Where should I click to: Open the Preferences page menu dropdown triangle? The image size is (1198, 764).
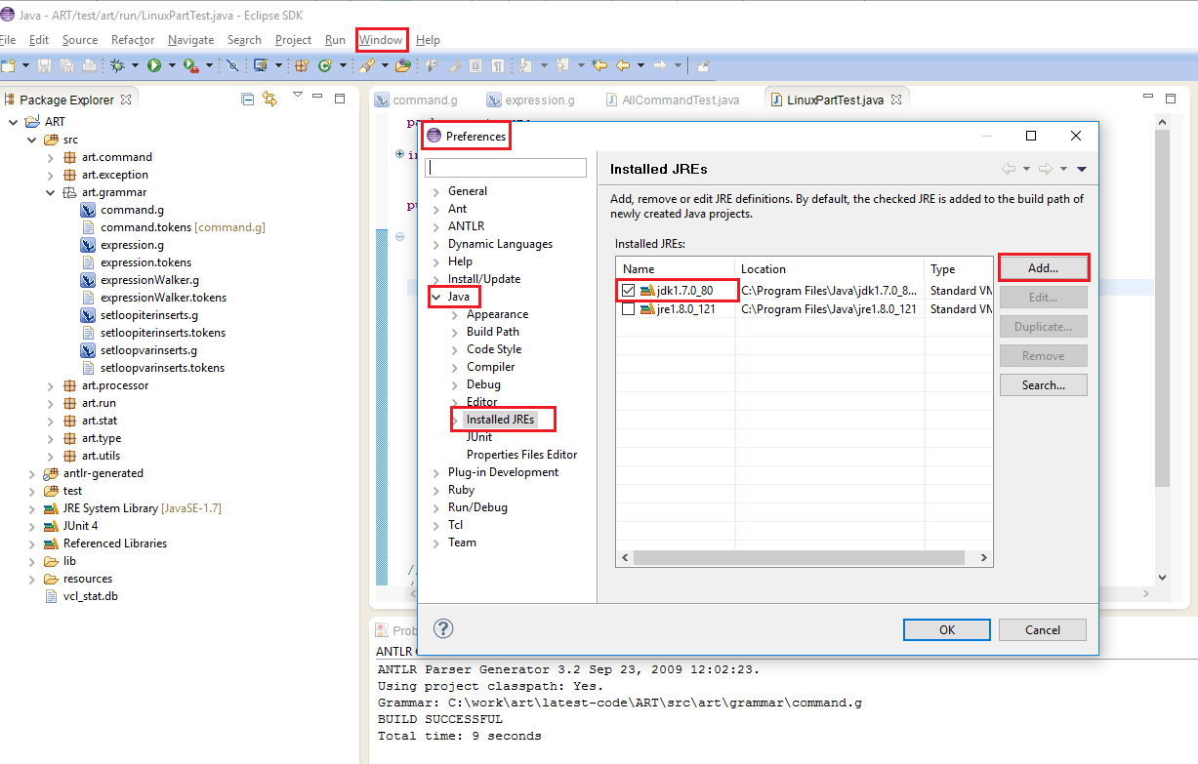click(1082, 169)
